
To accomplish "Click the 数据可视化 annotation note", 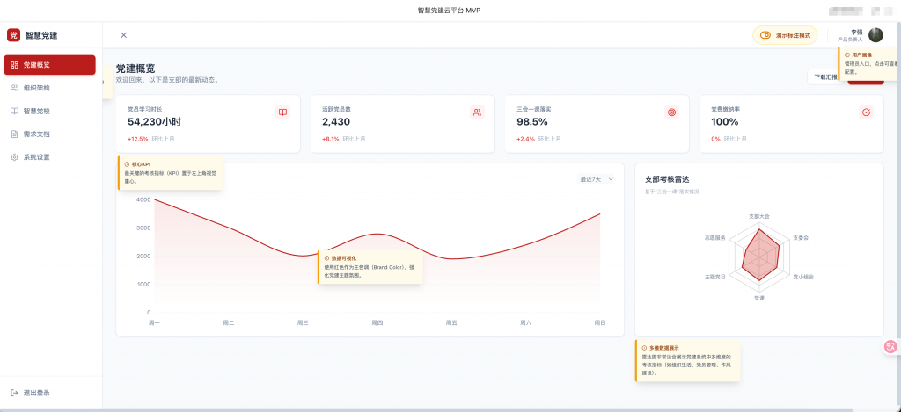I will 370,267.
